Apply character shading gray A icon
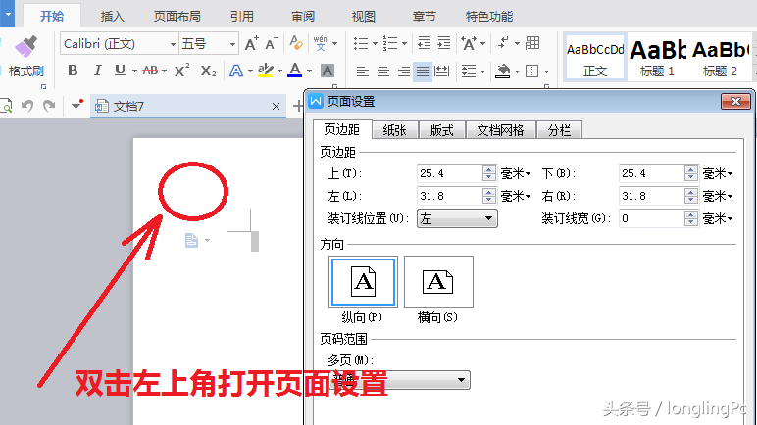The image size is (757, 425). pyautogui.click(x=327, y=71)
